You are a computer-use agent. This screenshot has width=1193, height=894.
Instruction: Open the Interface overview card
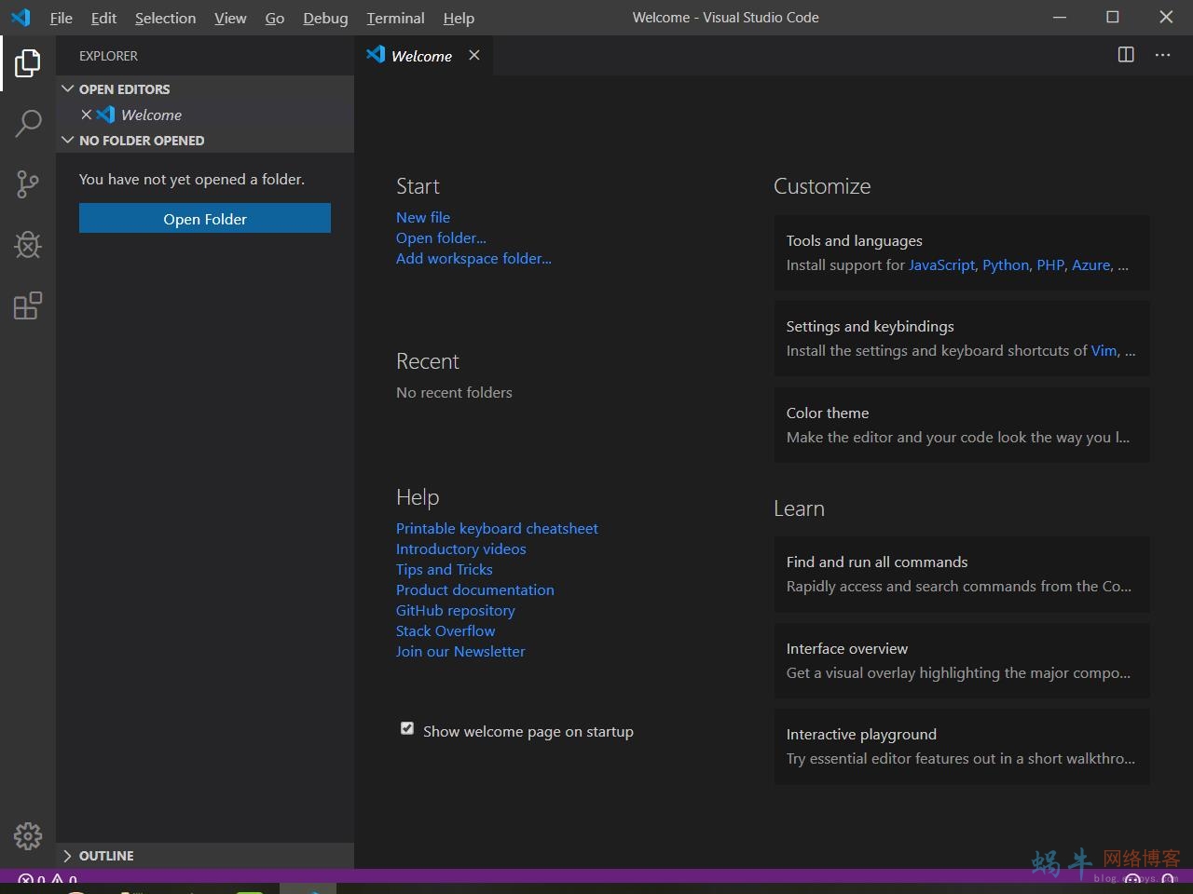tap(962, 661)
